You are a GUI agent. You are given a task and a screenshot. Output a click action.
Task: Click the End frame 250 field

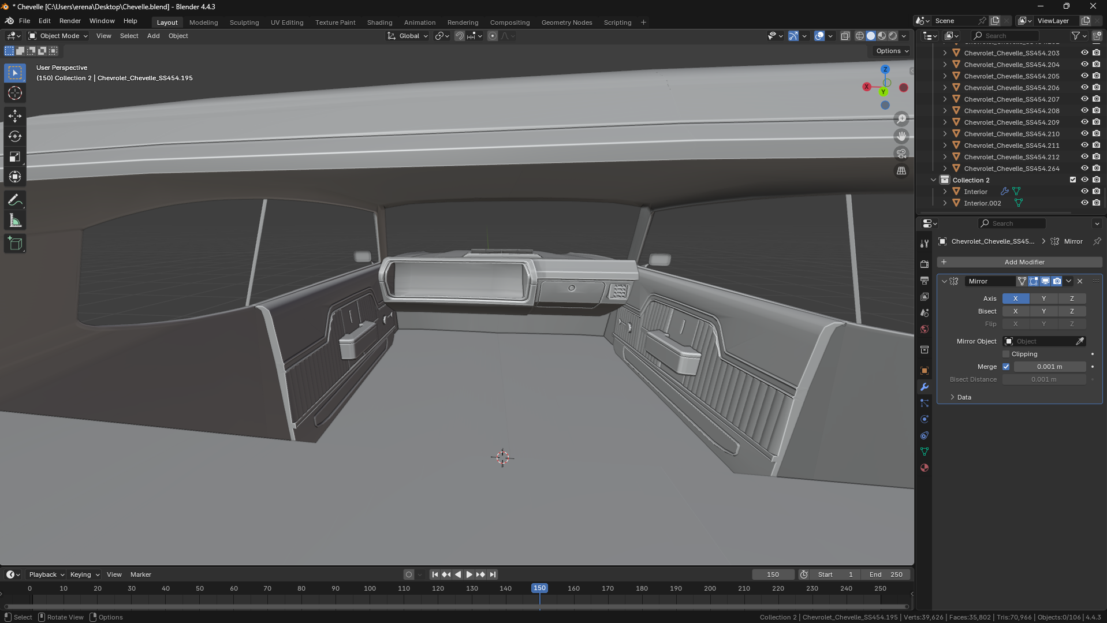(x=886, y=574)
